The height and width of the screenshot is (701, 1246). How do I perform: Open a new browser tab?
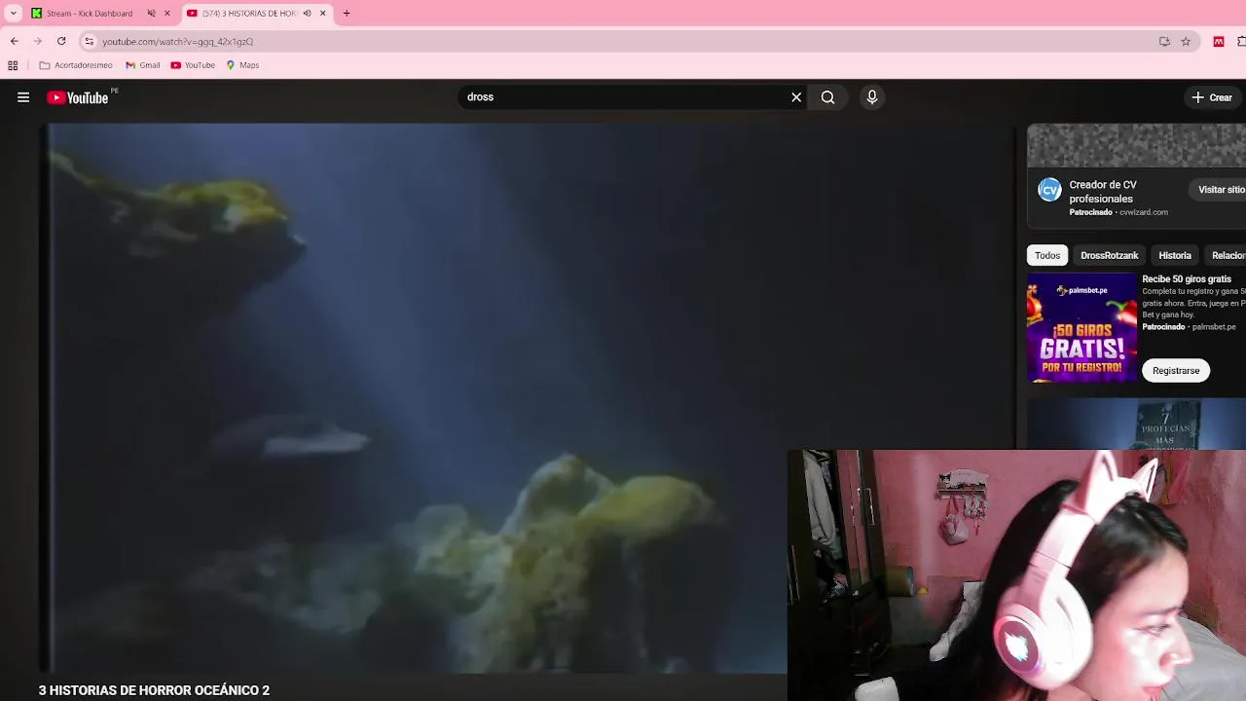(x=347, y=14)
